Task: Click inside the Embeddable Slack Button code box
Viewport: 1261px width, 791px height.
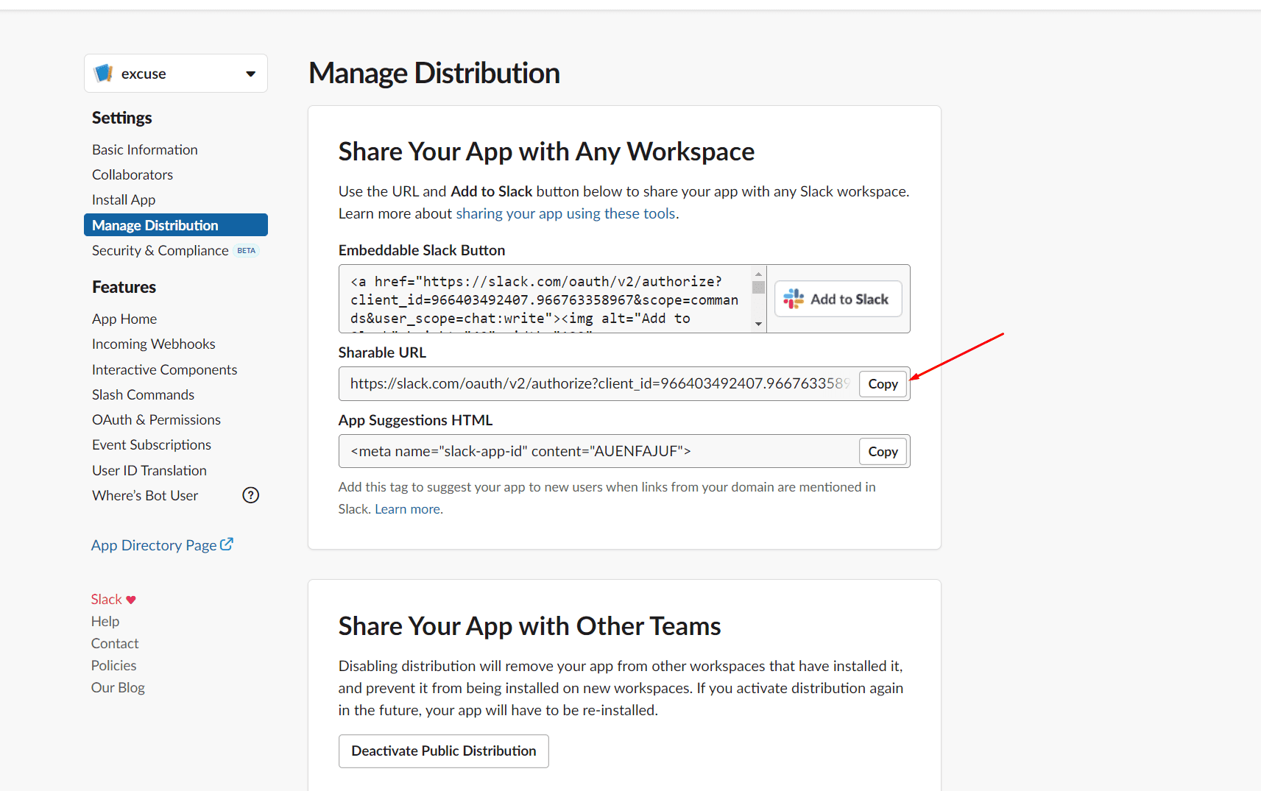Action: (545, 299)
